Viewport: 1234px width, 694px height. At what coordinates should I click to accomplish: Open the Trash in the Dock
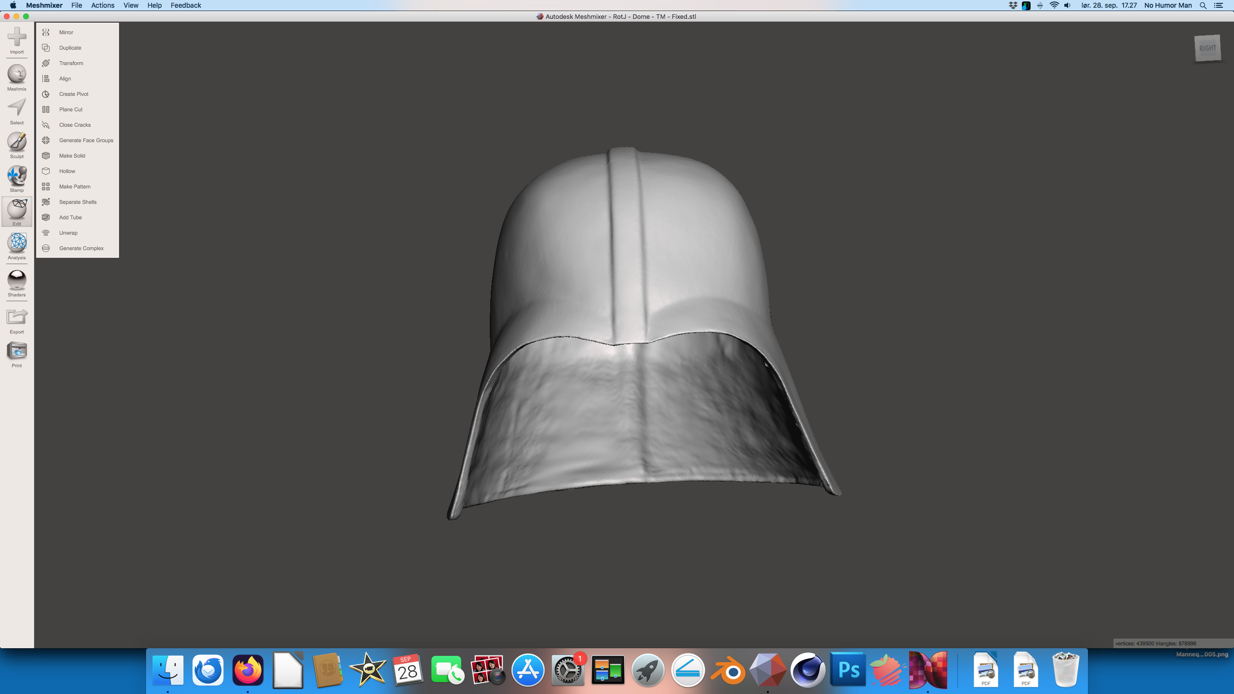tap(1066, 670)
